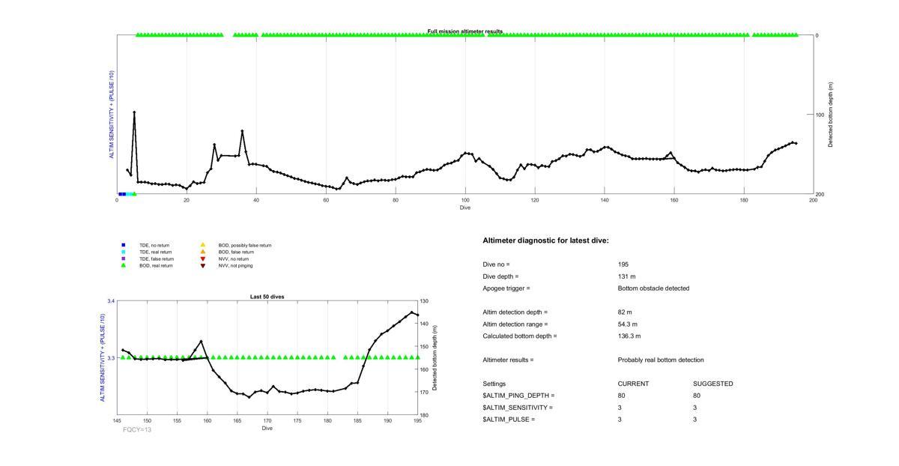Click the x-axis tick 100 on the full mission chart
The height and width of the screenshot is (466, 899).
click(465, 201)
